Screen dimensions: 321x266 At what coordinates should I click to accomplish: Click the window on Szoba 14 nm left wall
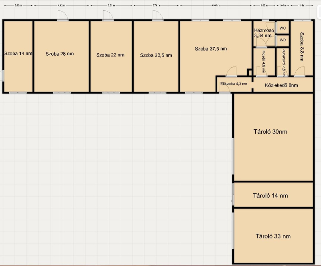point(3,75)
